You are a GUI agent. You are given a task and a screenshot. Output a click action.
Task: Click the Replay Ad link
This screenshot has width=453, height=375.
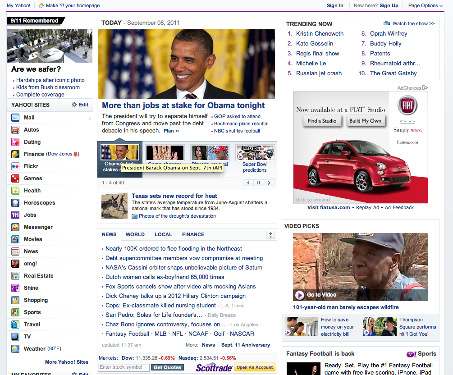tap(367, 207)
